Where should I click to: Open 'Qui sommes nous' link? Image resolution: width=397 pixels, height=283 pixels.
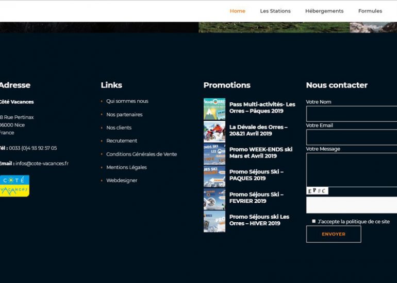click(x=127, y=101)
